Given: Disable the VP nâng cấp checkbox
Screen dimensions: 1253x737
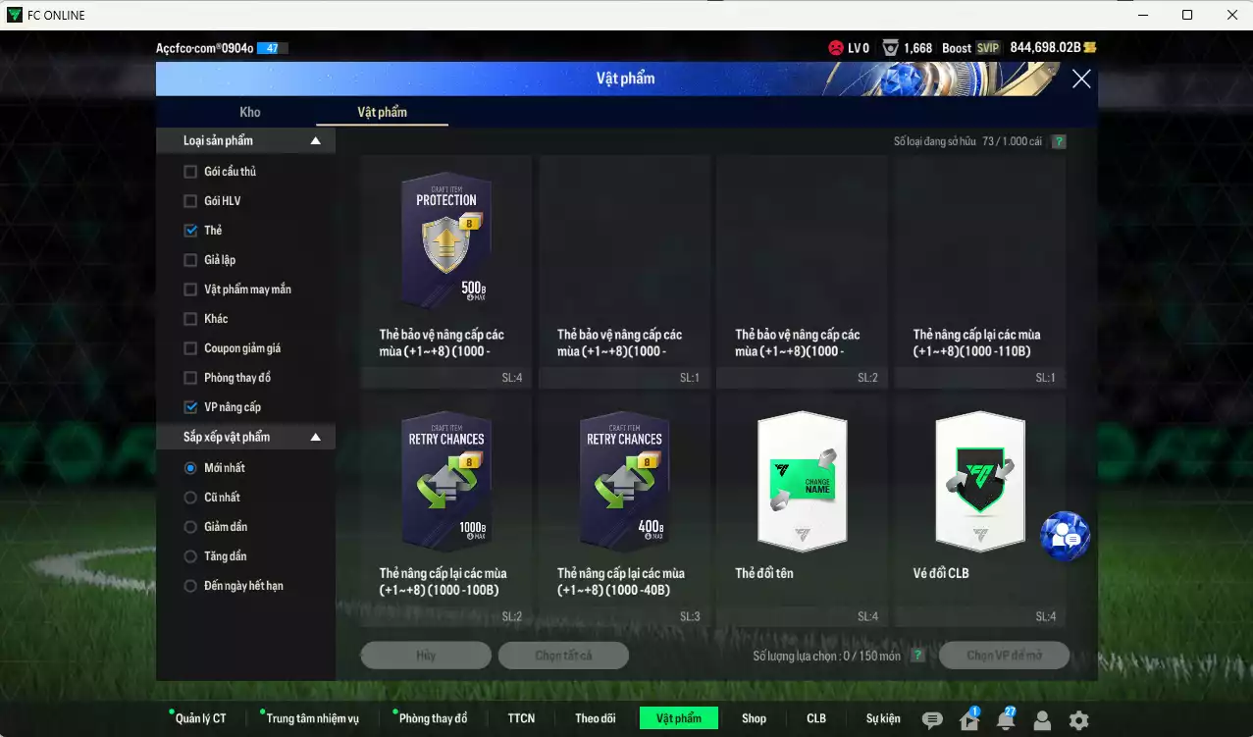Looking at the screenshot, I should [x=190, y=407].
